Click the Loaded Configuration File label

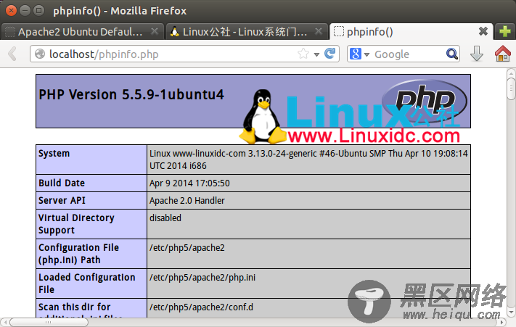[x=87, y=283]
